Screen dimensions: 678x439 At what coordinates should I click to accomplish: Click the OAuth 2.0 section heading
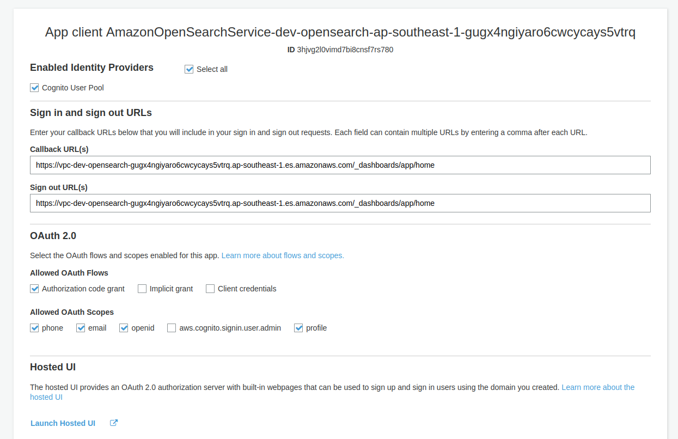pos(53,236)
